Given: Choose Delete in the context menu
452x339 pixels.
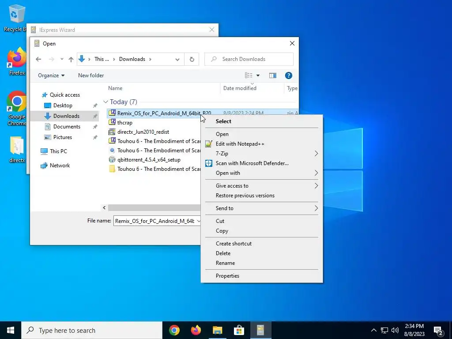Looking at the screenshot, I should [262, 253].
